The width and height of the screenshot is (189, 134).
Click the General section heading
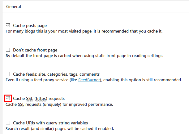coord(14,6)
